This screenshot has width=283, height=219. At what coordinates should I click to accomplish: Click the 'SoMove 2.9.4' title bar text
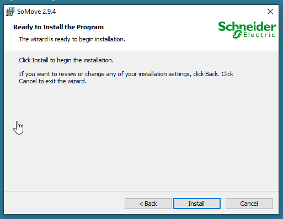[36, 12]
